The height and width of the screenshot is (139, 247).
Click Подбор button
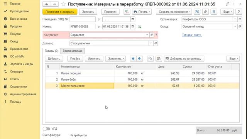point(75,59)
